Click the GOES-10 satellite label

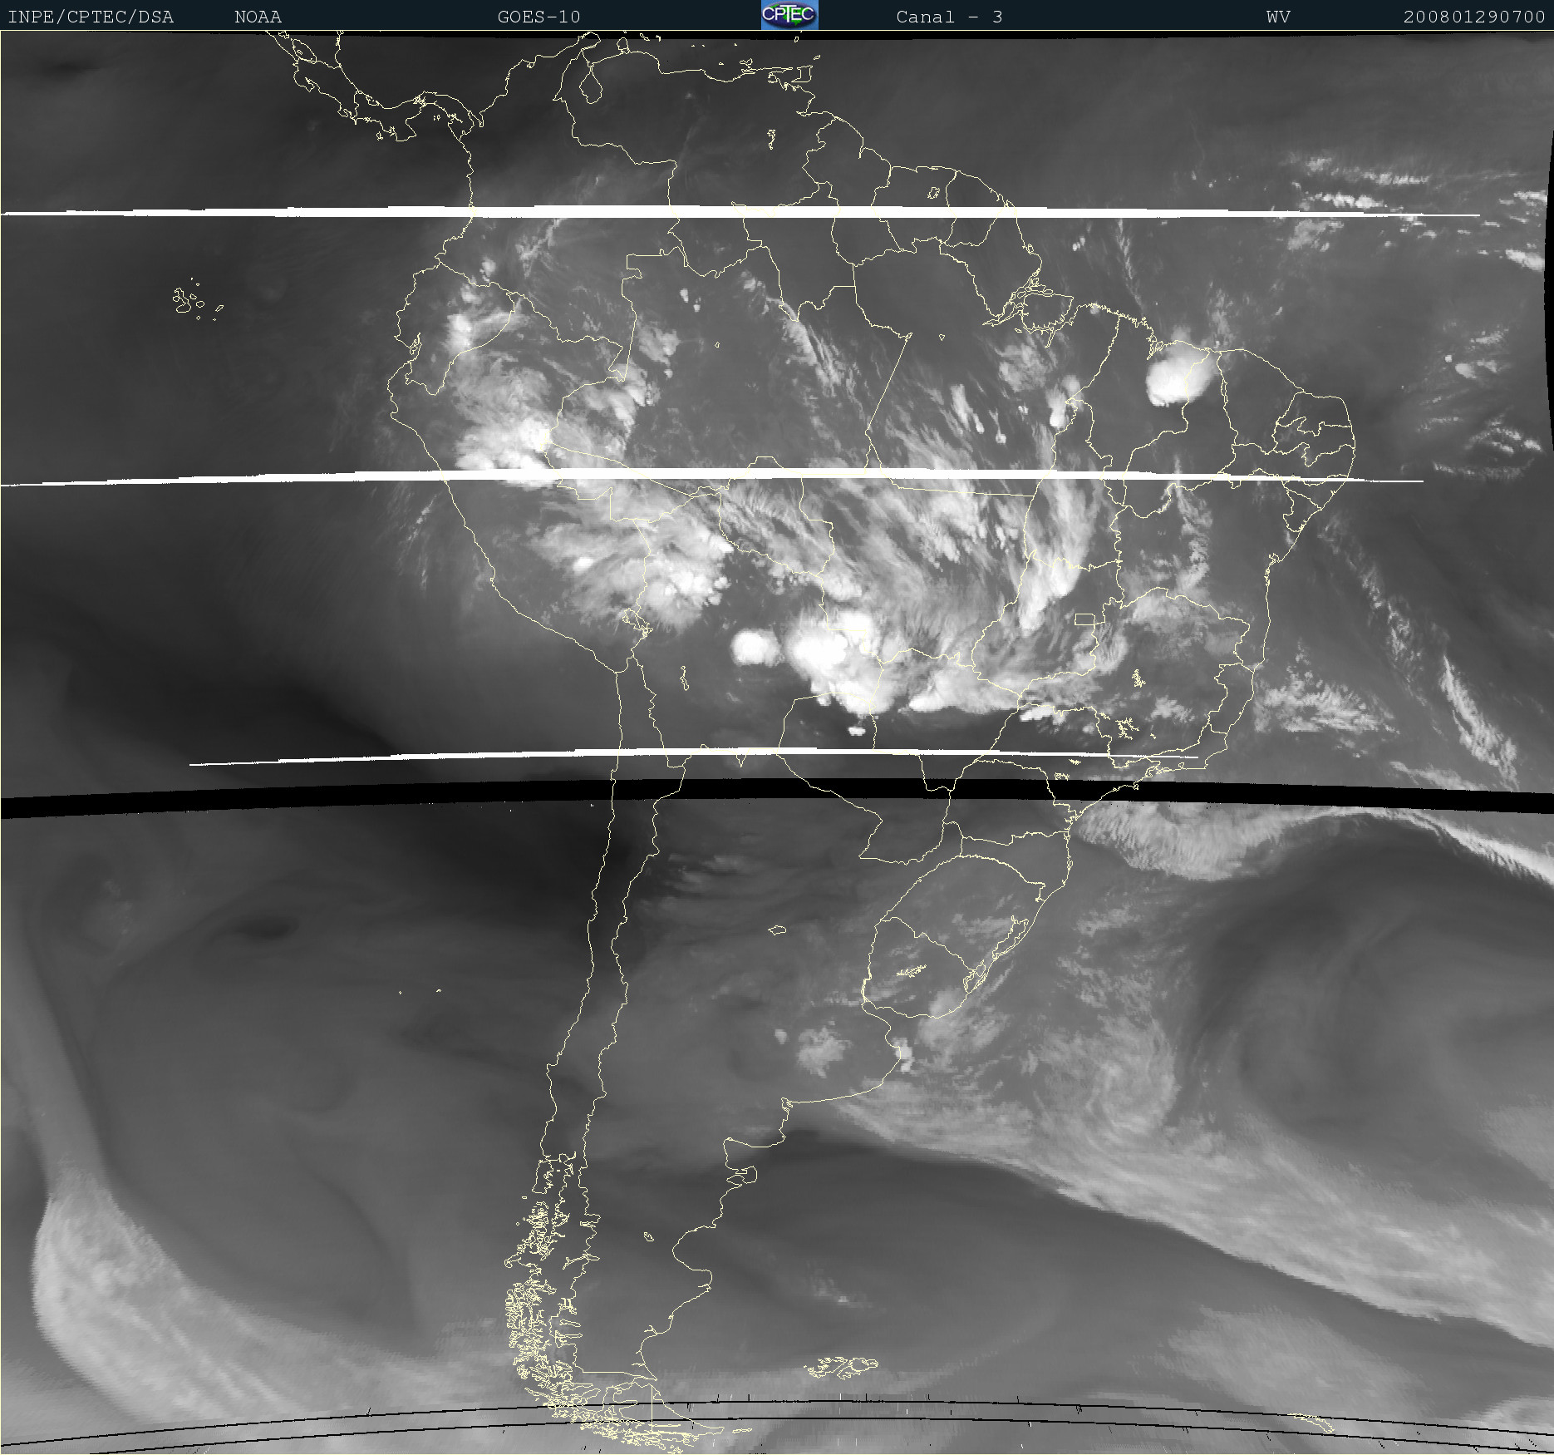pyautogui.click(x=539, y=17)
